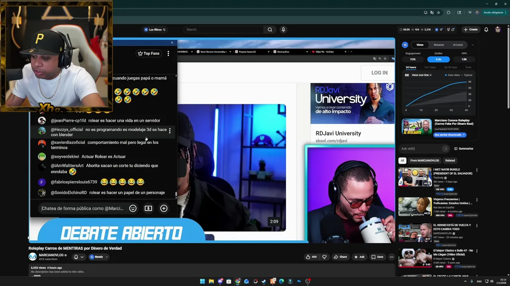Viewport: 510px width, 286px height.
Task: Open MARCIANOVLOG channel name link
Action: 51,255
